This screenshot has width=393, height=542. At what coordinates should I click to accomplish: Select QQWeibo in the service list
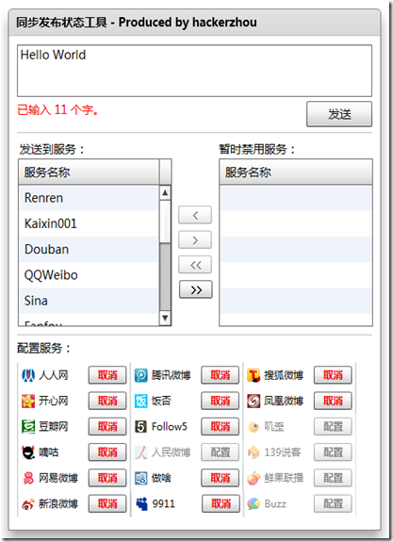[89, 275]
